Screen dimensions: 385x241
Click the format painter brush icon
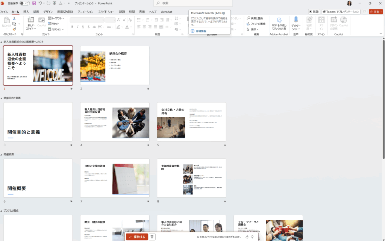pyautogui.click(x=14, y=29)
